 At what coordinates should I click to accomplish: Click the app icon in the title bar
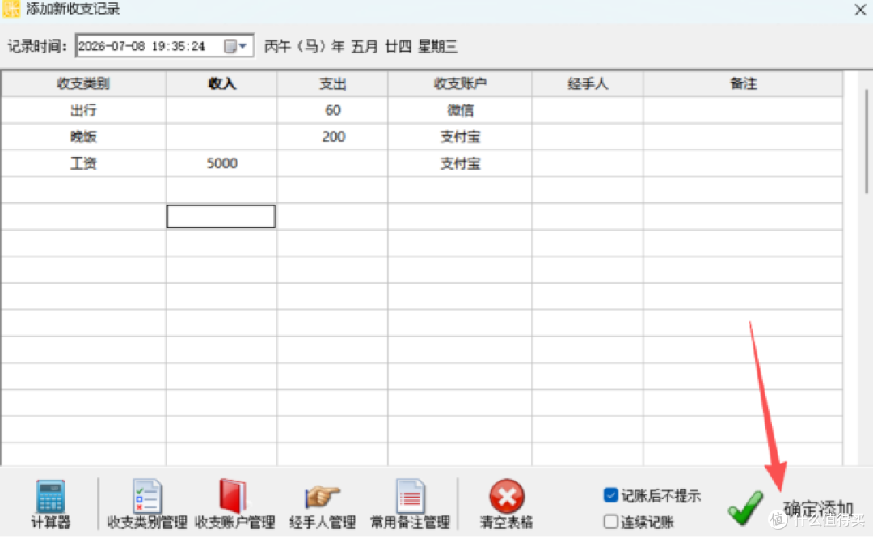[x=11, y=9]
